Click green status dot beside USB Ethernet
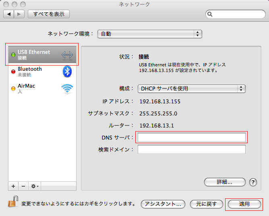Viewport: 269px width, 216px height. [x=13, y=55]
